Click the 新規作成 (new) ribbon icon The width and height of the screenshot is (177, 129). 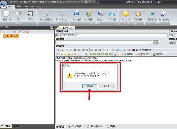click(x=7, y=14)
